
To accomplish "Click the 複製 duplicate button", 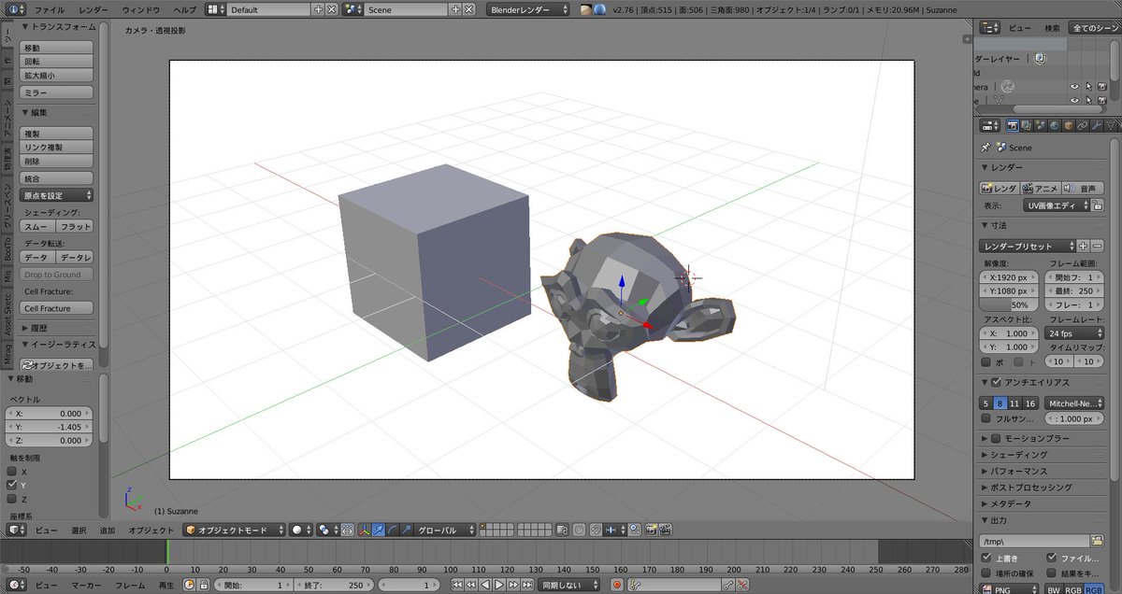I will point(57,134).
